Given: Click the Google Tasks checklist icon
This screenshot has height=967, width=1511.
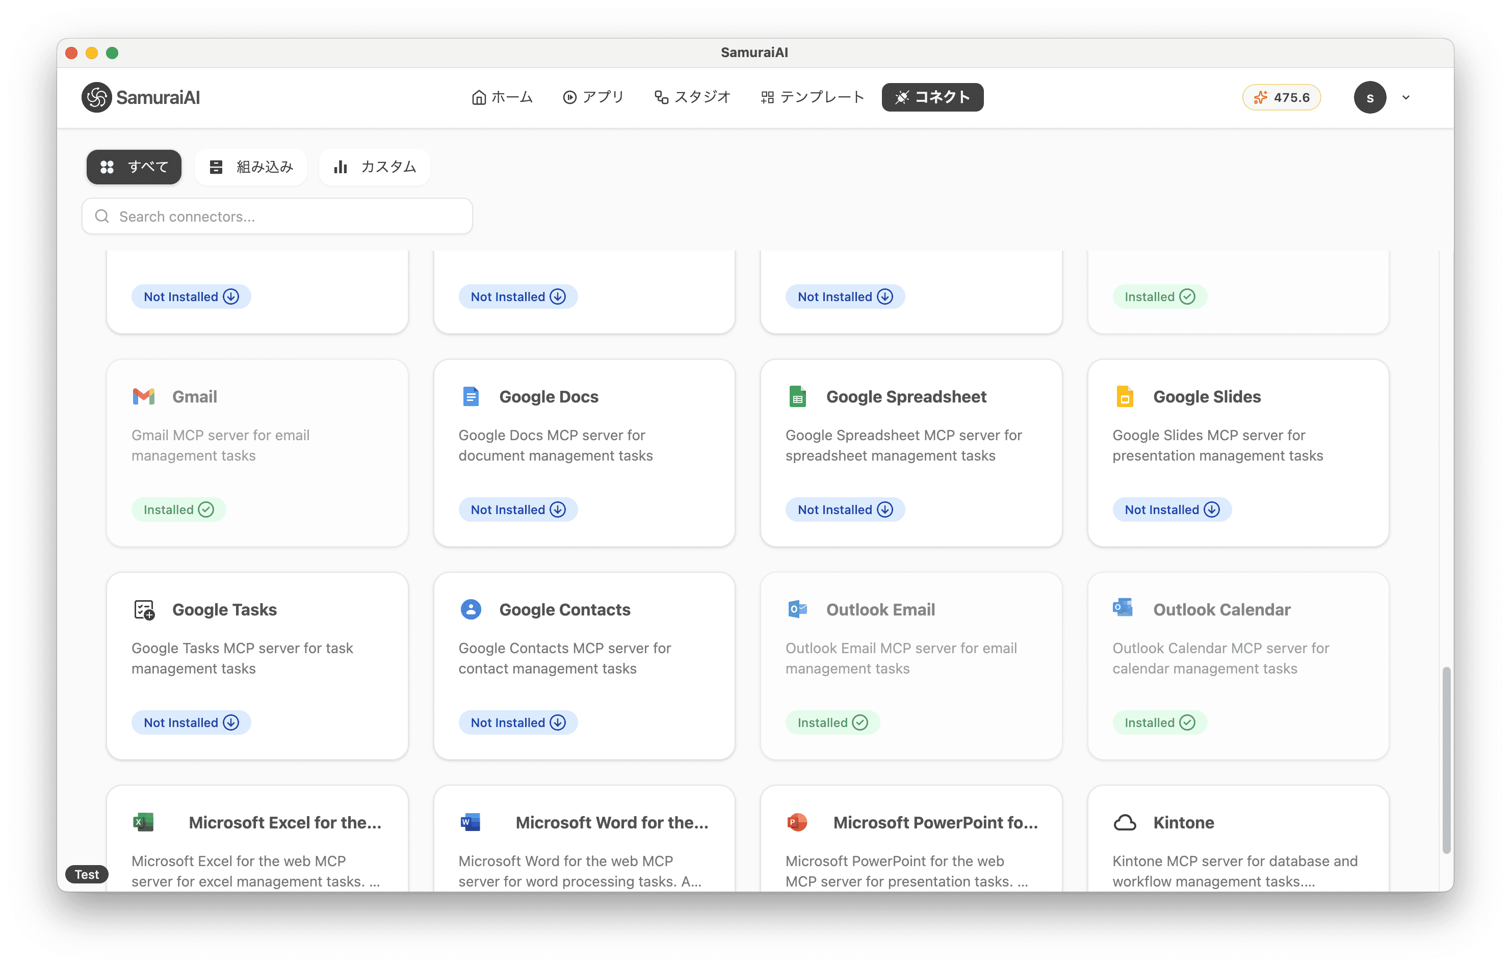Looking at the screenshot, I should click(144, 609).
